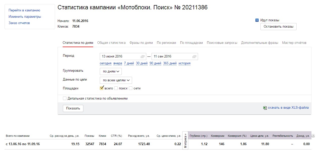The image size is (316, 152).
Task: Open the Поисковые запросы tab
Action: [x=222, y=43]
